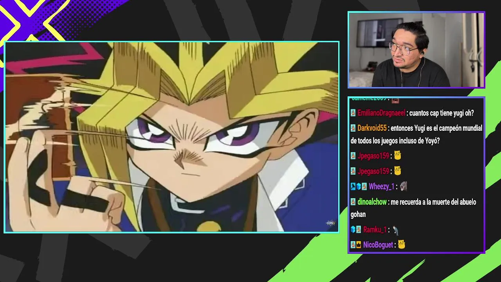Click the streamer's webcam feed

coord(416,50)
